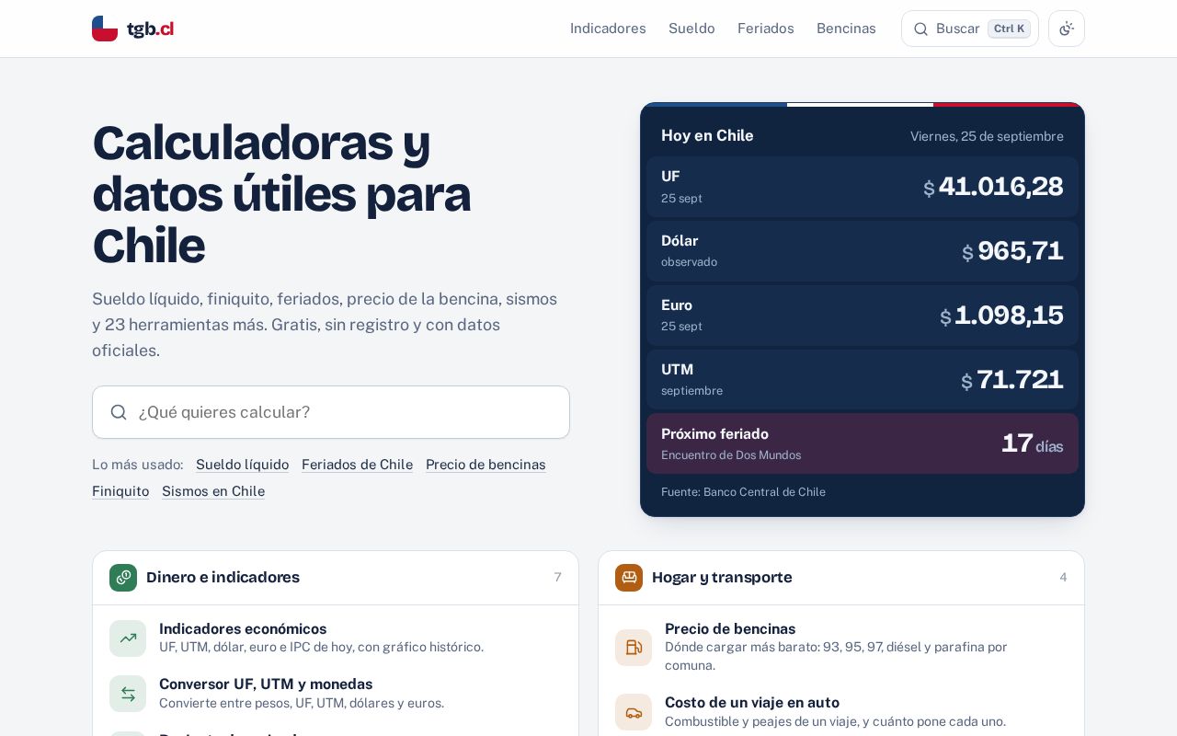Image resolution: width=1177 pixels, height=736 pixels.
Task: Click the Precio de bencinas fuel pump icon
Action: coord(634,648)
